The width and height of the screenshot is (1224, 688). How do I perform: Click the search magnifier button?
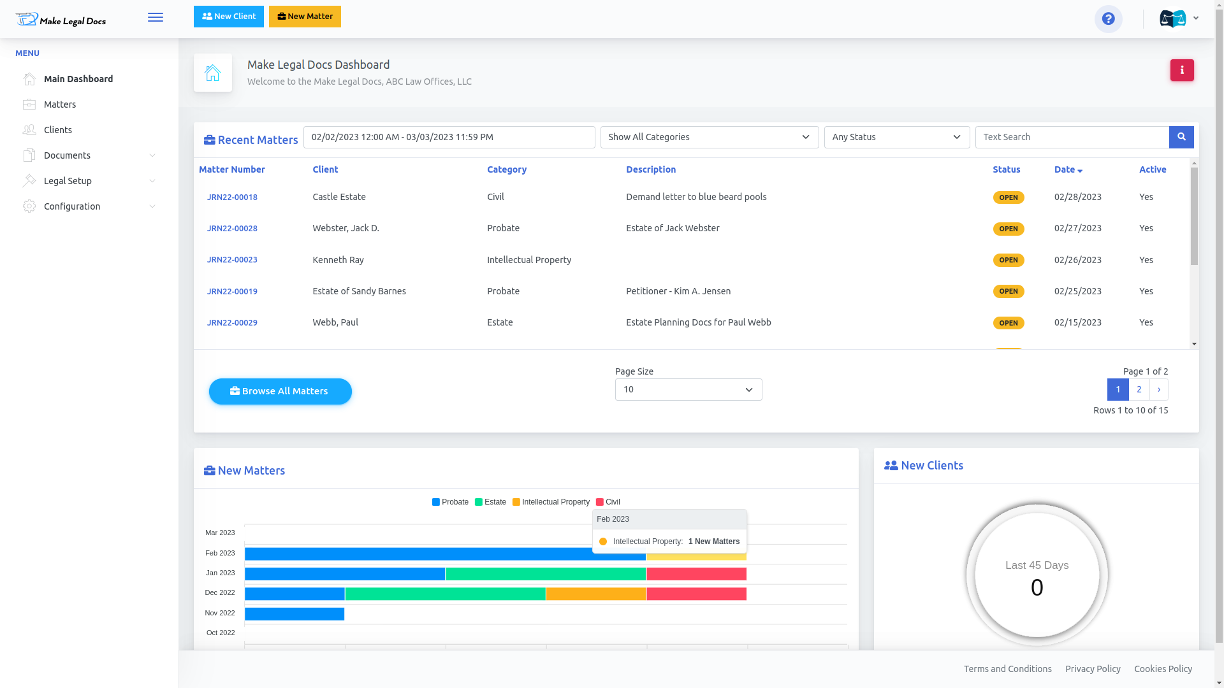coord(1181,137)
